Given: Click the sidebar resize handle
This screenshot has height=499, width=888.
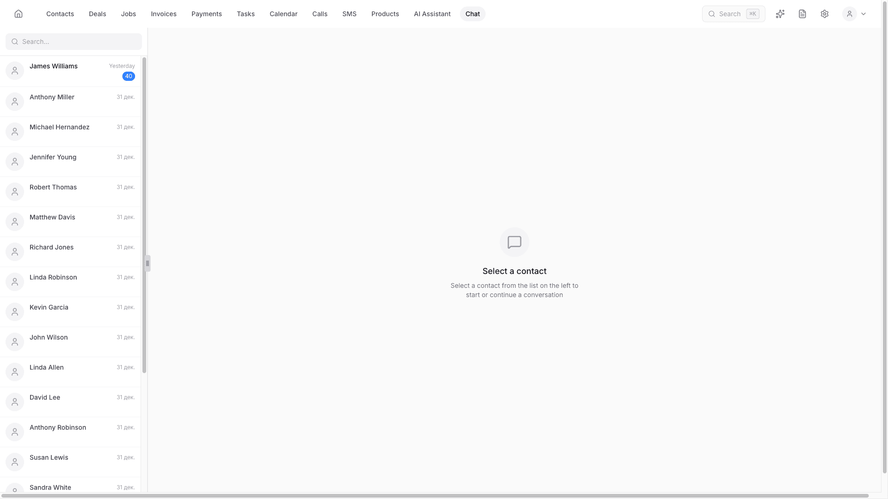Looking at the screenshot, I should [x=148, y=263].
